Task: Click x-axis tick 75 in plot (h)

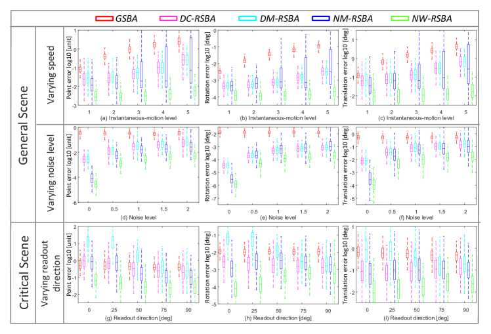Action: tap(303, 311)
